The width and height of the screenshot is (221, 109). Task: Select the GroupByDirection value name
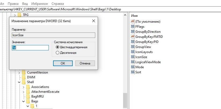[148, 31]
